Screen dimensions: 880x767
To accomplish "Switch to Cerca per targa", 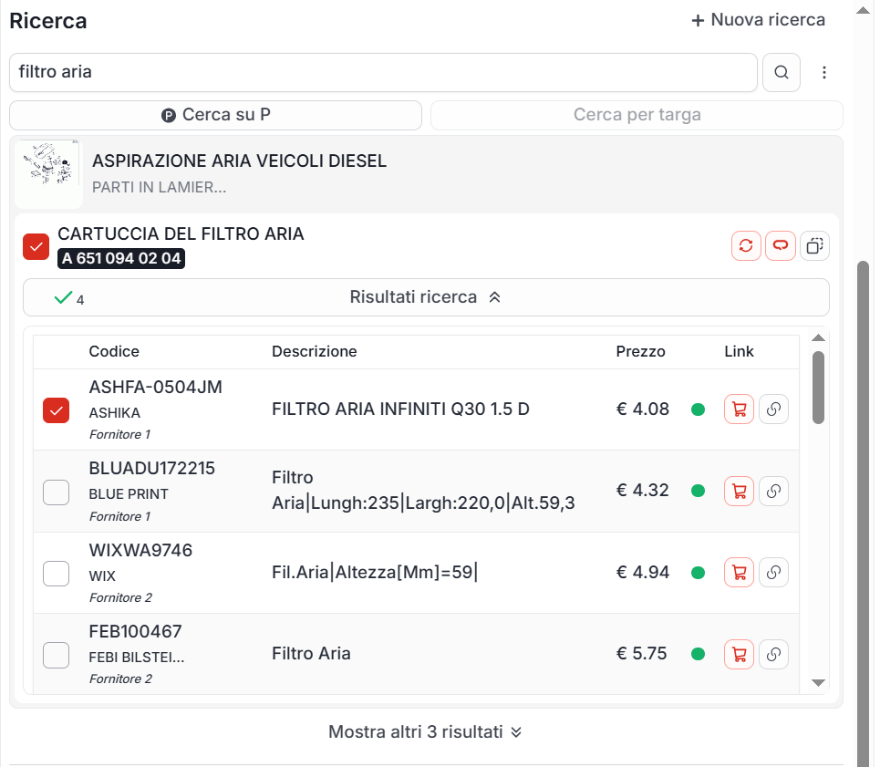I will pos(637,115).
